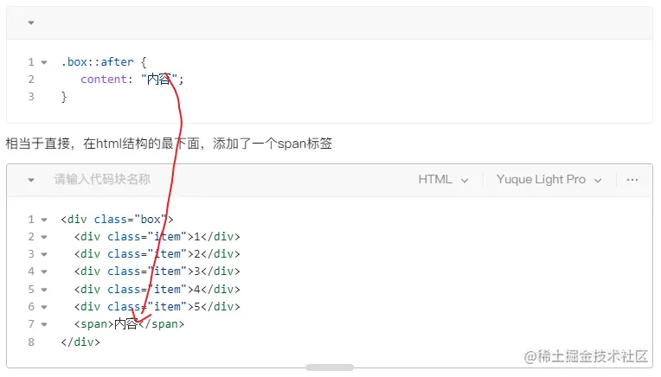Fold HTML line 2 item 1 arrow
661x377 pixels.
click(44, 237)
